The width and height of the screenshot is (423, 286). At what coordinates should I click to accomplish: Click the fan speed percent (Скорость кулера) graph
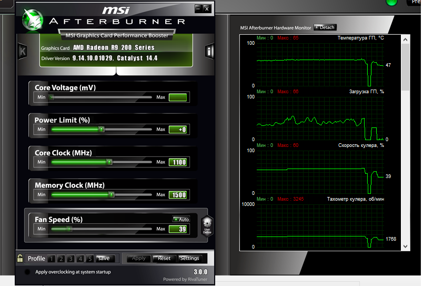coord(320,172)
